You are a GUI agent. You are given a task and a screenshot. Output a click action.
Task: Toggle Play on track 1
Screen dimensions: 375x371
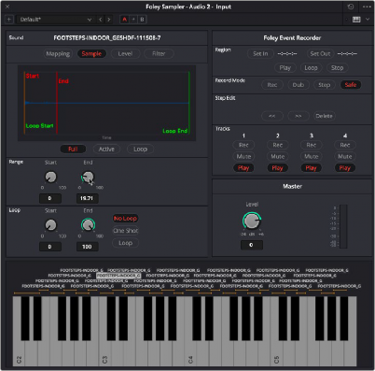[243, 168]
